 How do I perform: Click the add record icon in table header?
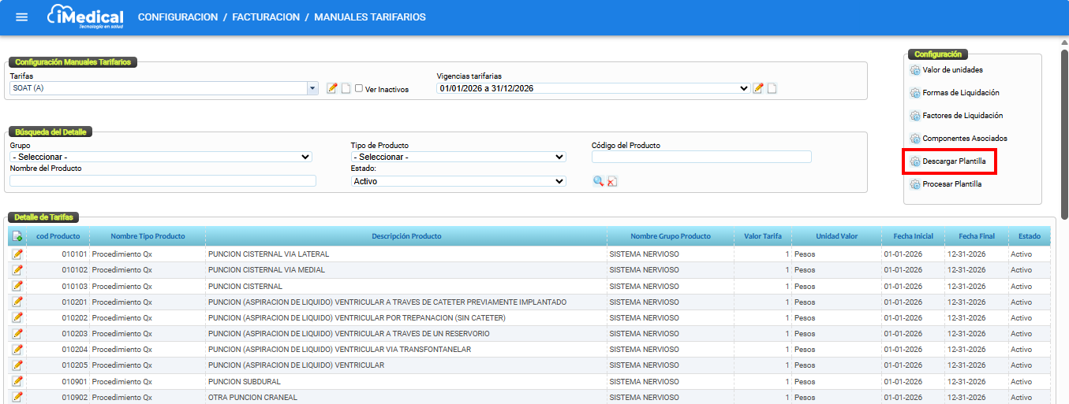tap(17, 236)
